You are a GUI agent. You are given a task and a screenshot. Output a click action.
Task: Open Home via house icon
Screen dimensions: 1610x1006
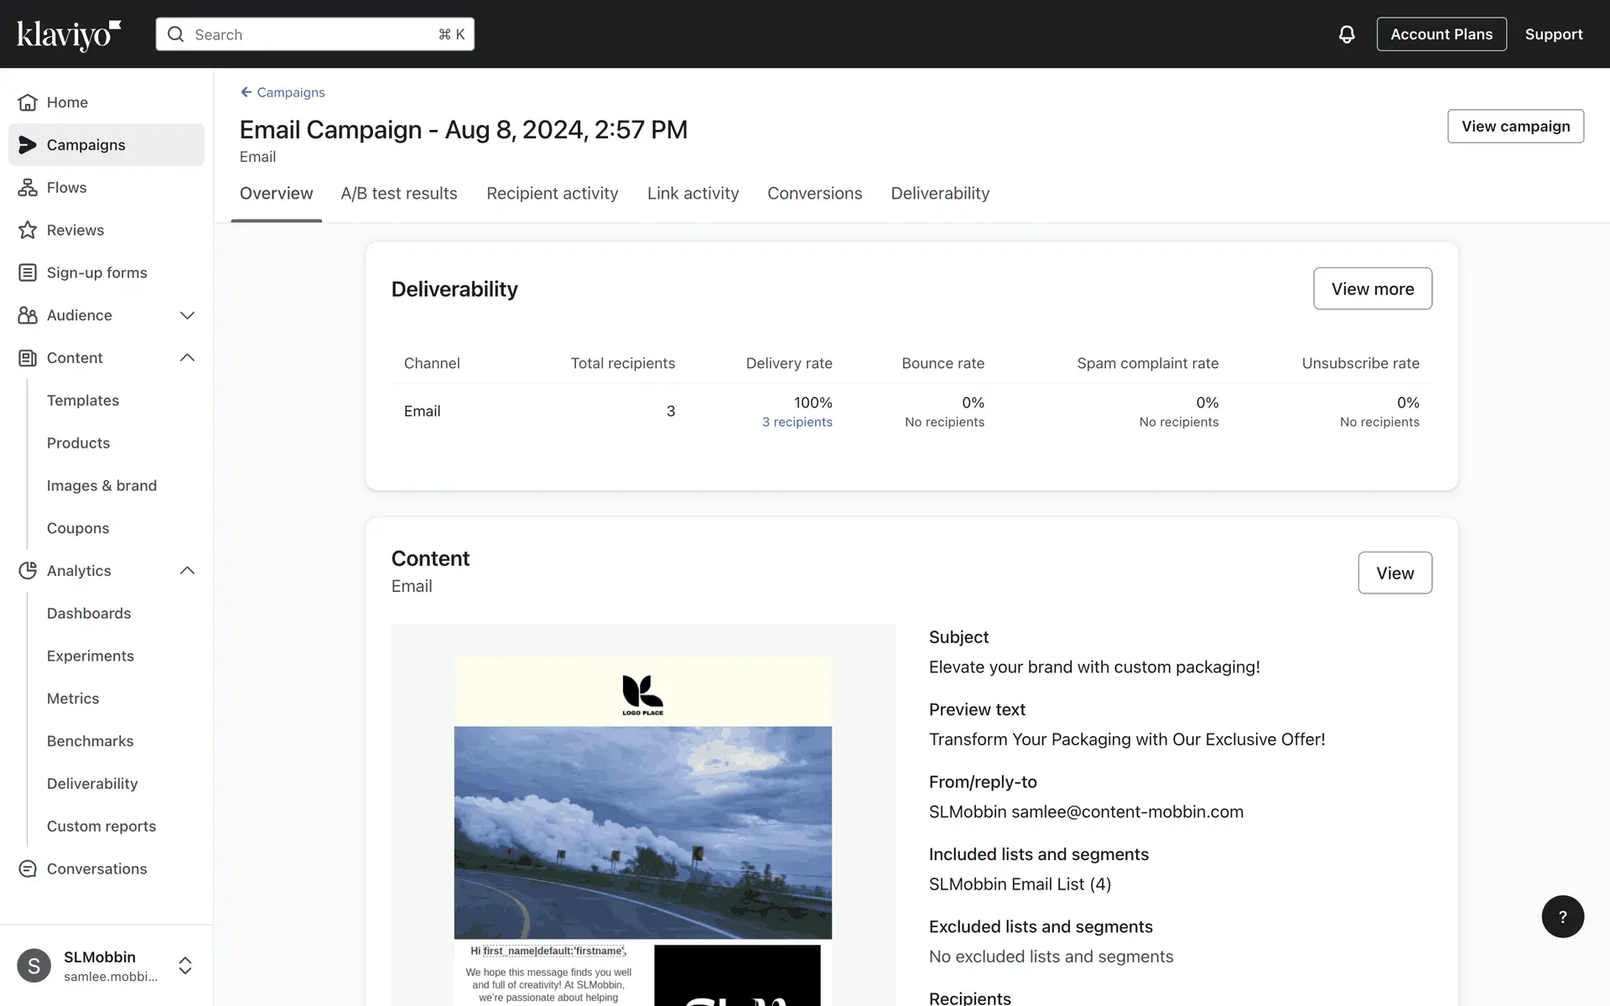(x=28, y=102)
